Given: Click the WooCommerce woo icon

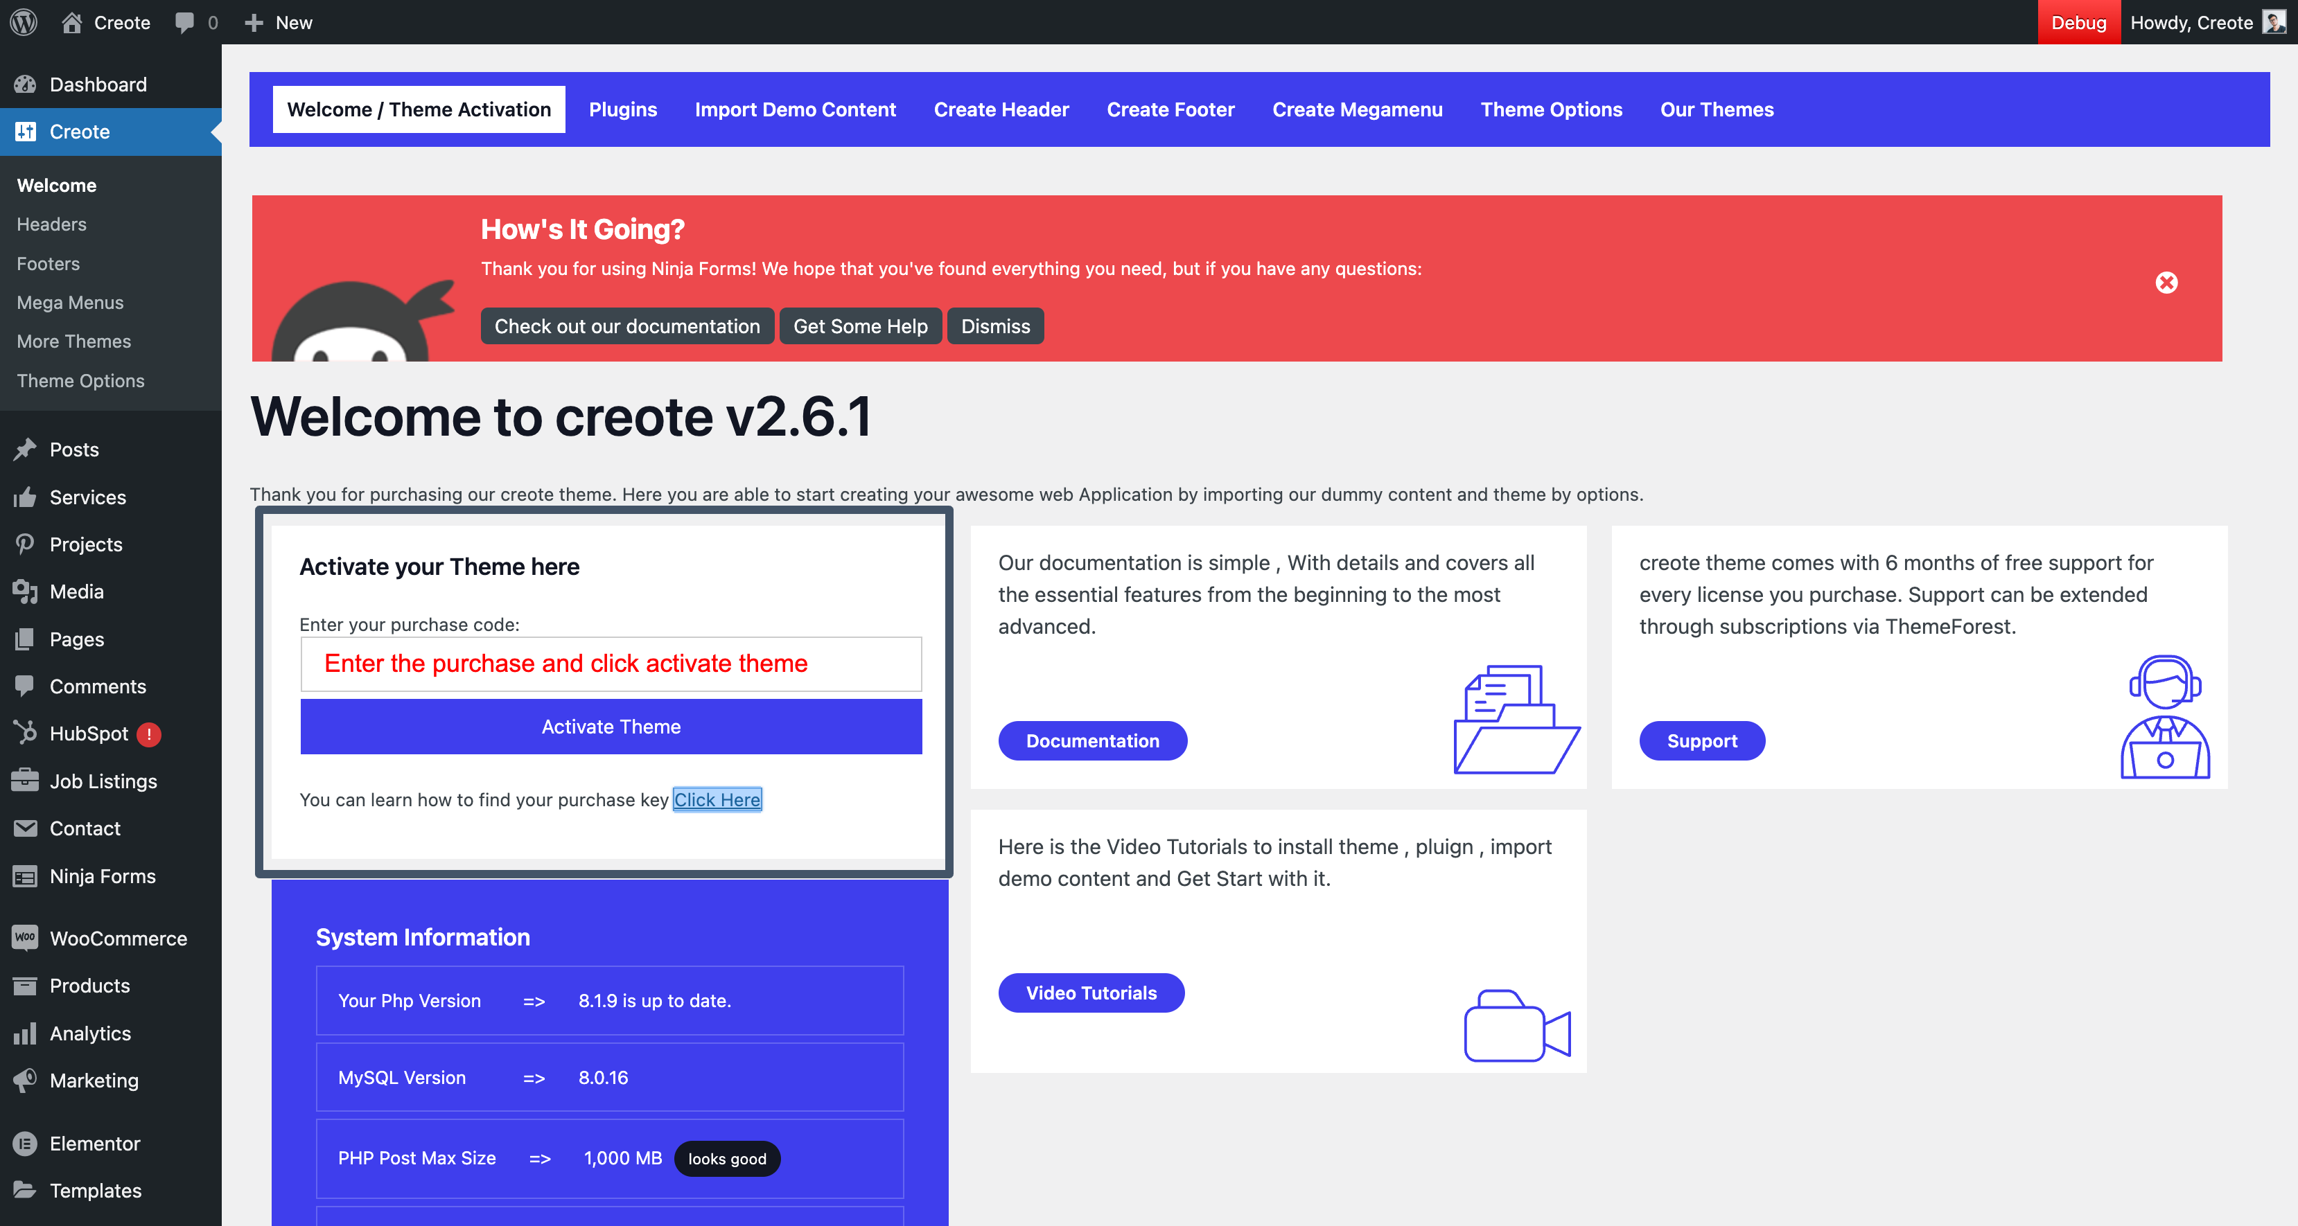Looking at the screenshot, I should 25,938.
